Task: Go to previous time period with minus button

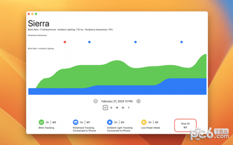Action: [96, 101]
